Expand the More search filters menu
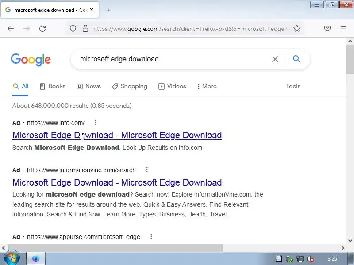The height and width of the screenshot is (265, 354). coord(207,87)
